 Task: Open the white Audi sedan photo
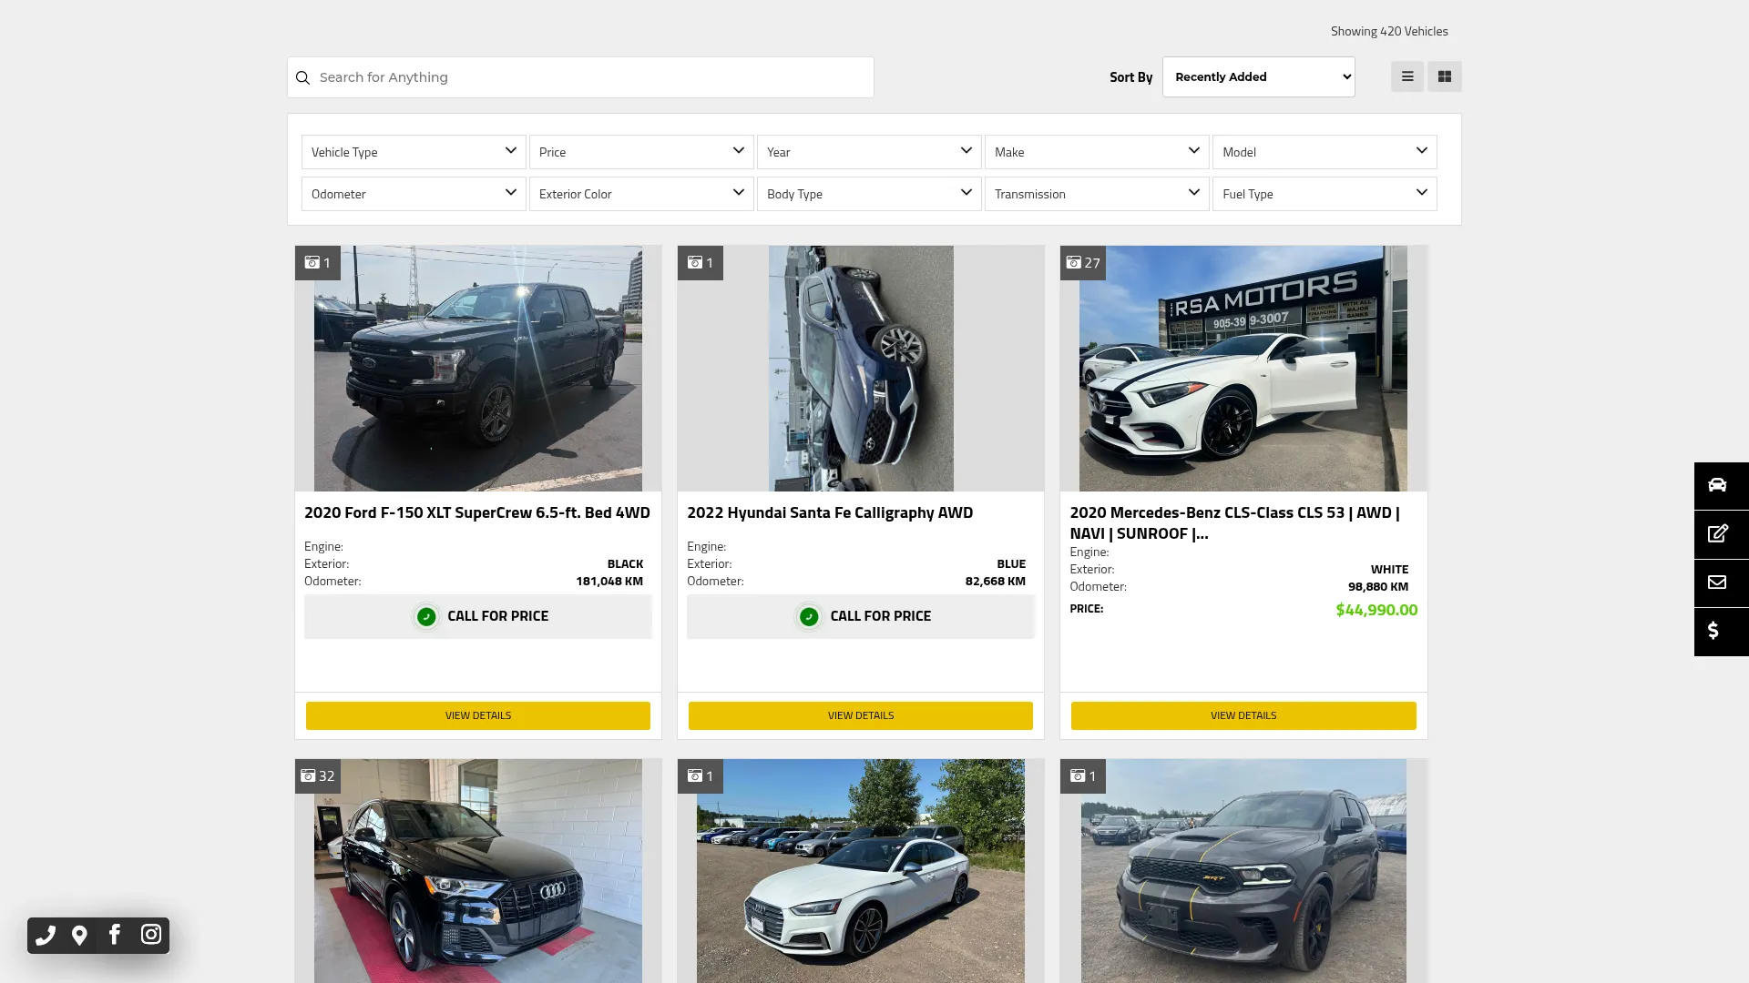(861, 871)
